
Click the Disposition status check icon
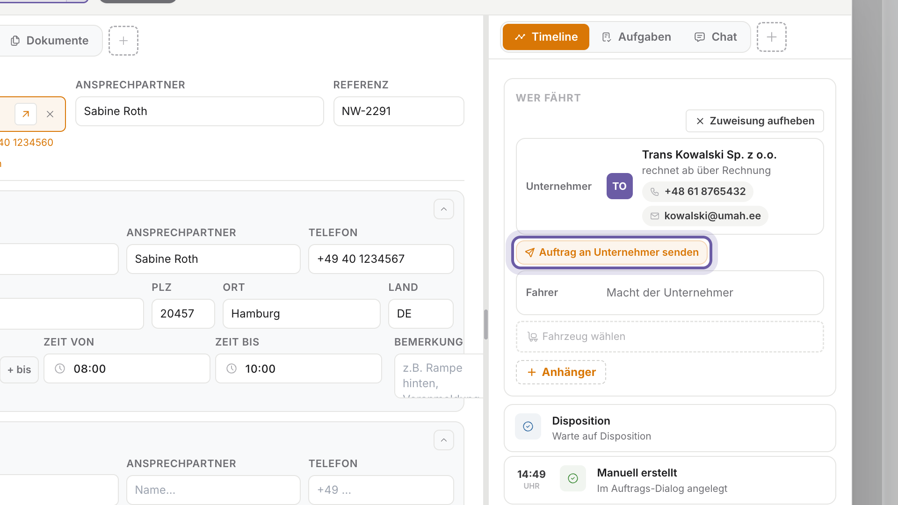[x=528, y=426]
